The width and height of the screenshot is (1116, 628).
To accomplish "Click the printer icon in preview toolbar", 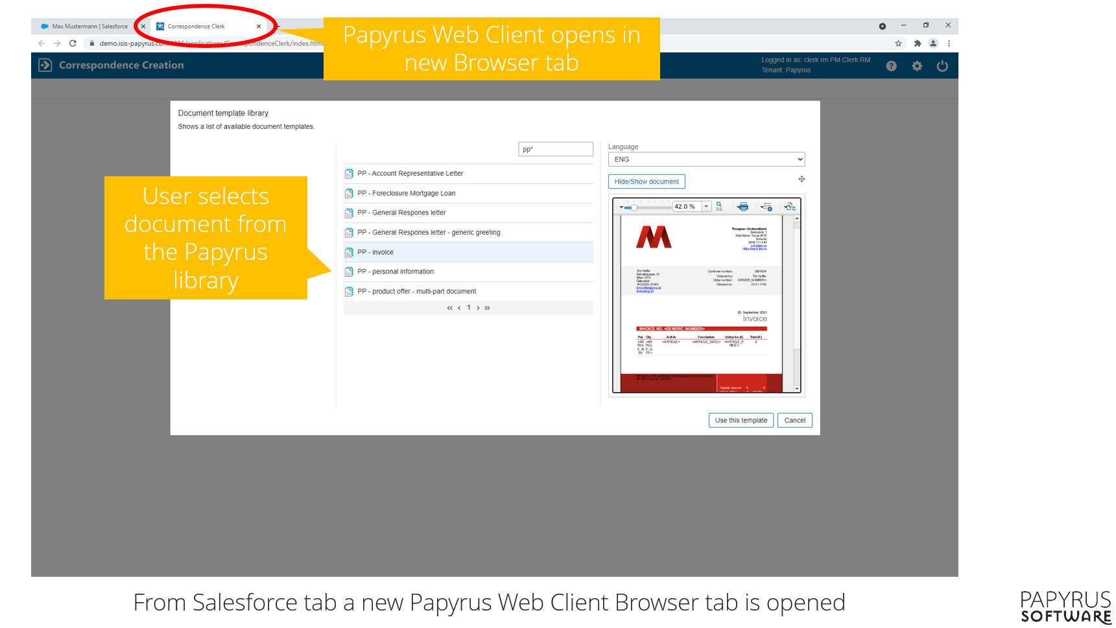I will coord(743,206).
